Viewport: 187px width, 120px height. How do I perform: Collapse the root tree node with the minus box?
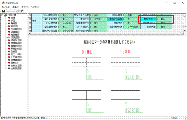pos(2,15)
